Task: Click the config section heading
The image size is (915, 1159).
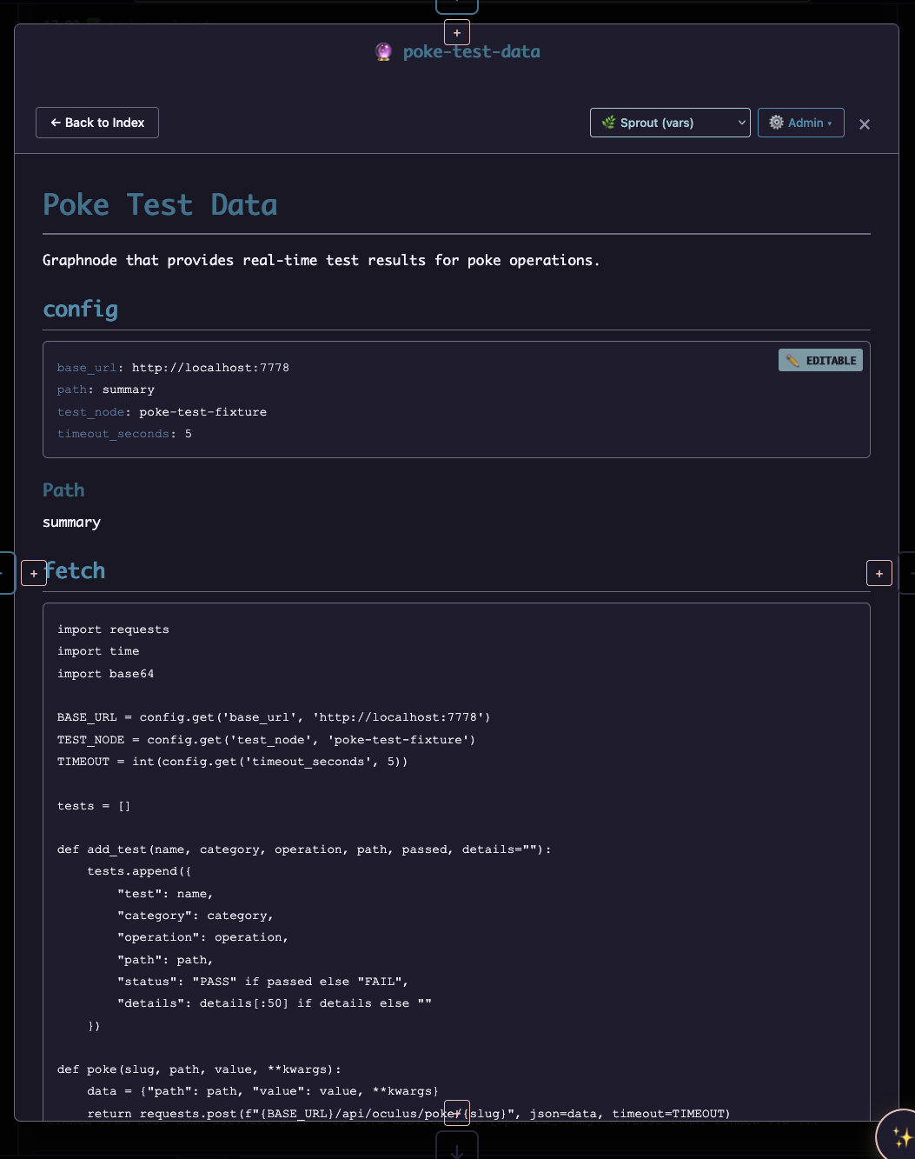Action: [x=80, y=310]
